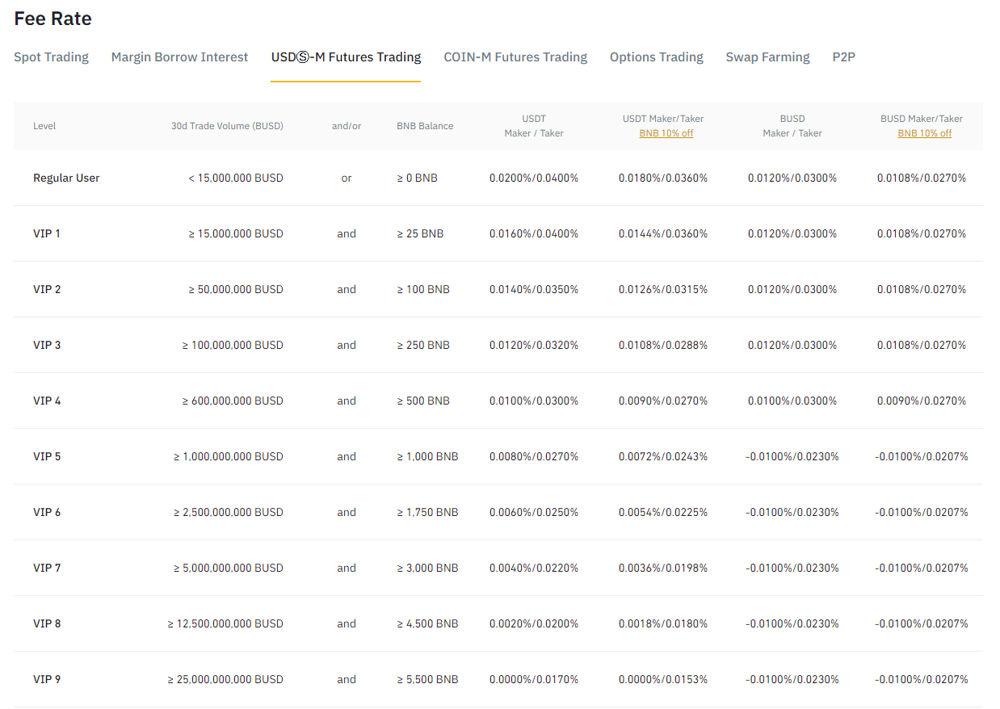Screen dimensions: 1000x709
Task: Click the ≥ 600,000,000 BUSD volume cell
Action: pos(233,401)
